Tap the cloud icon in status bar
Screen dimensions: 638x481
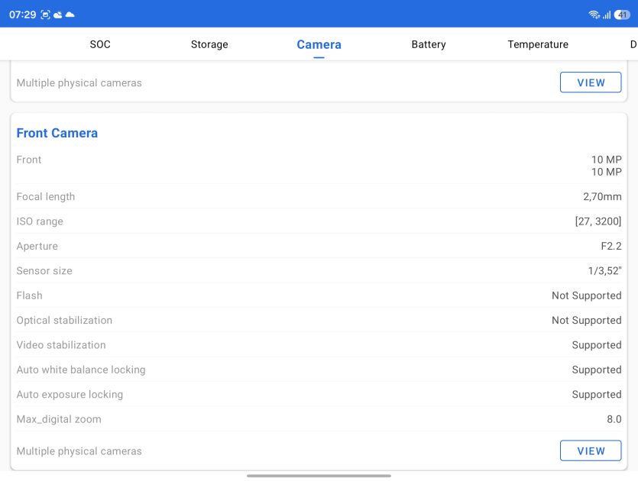pyautogui.click(x=70, y=15)
